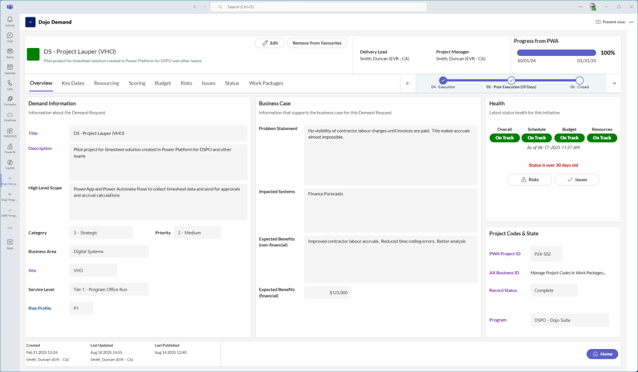Open the Activity feed in sidebar
Viewport: 638px width, 372px height.
(9, 21)
